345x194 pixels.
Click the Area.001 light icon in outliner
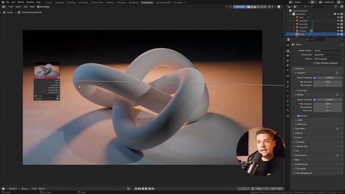[297, 20]
